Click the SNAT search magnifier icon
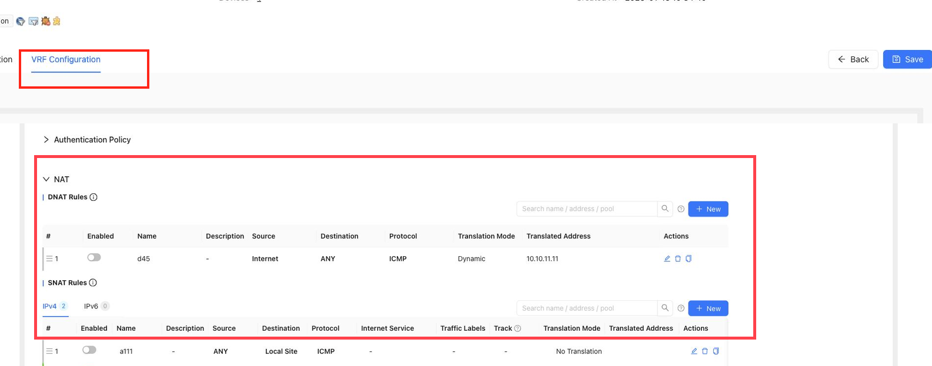Image resolution: width=932 pixels, height=366 pixels. [x=665, y=308]
